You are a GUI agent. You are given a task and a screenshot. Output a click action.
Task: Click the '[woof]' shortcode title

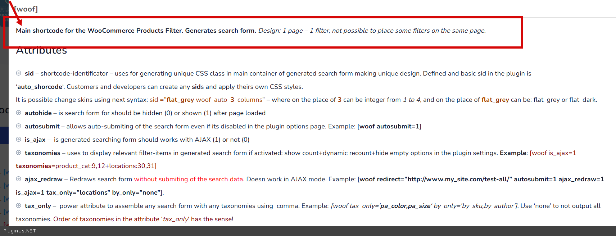pos(26,9)
